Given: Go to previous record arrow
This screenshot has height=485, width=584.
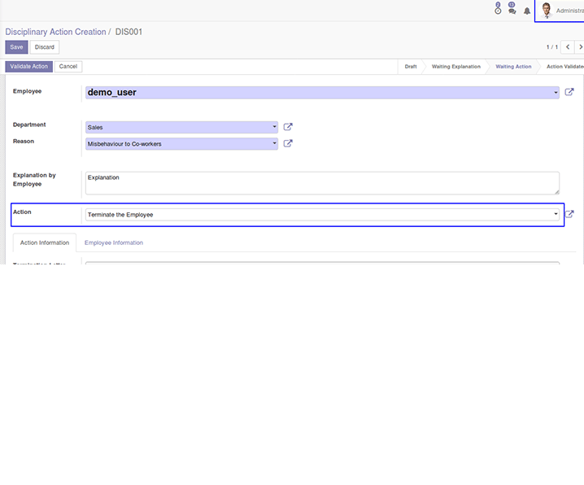Looking at the screenshot, I should click(568, 47).
